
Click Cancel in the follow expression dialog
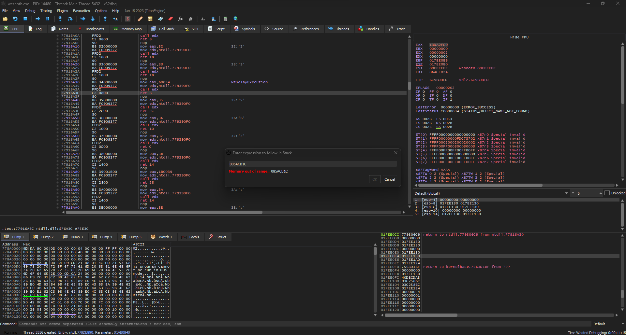click(x=390, y=179)
